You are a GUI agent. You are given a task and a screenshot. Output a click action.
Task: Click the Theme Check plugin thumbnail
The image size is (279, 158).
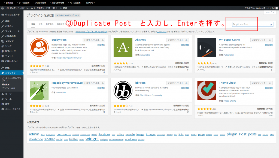(x=207, y=90)
